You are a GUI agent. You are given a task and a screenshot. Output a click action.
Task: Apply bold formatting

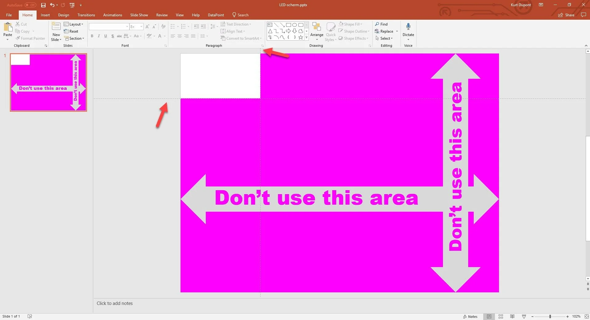92,36
